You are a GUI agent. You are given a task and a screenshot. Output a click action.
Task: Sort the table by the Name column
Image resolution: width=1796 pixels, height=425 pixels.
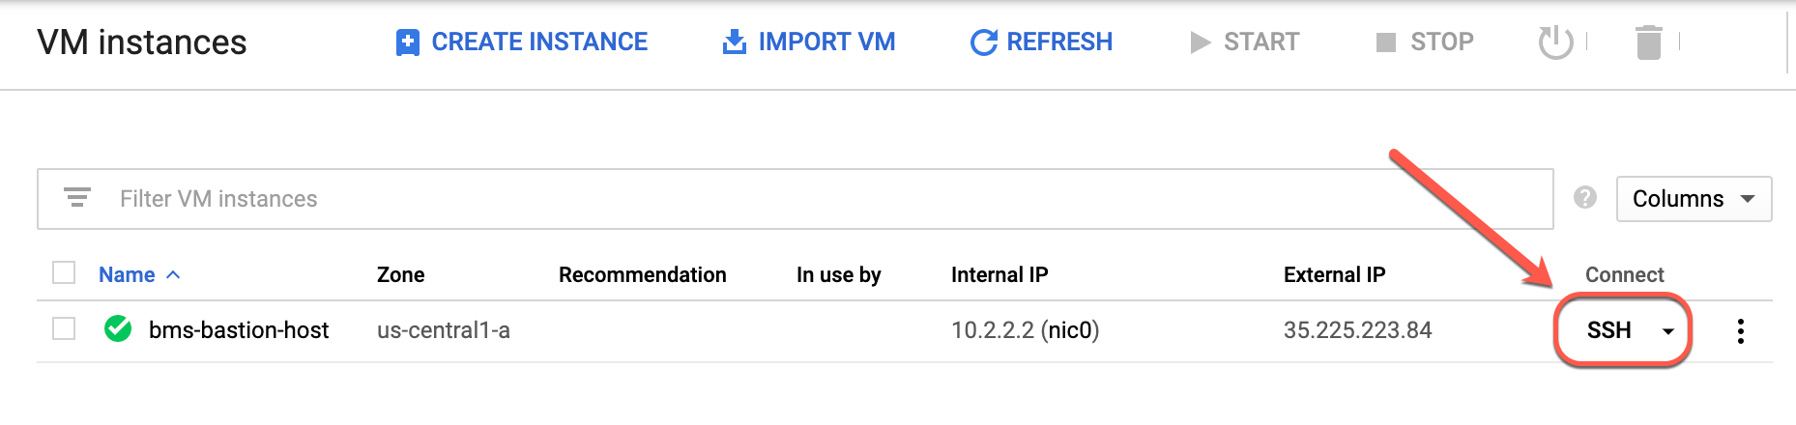(127, 275)
